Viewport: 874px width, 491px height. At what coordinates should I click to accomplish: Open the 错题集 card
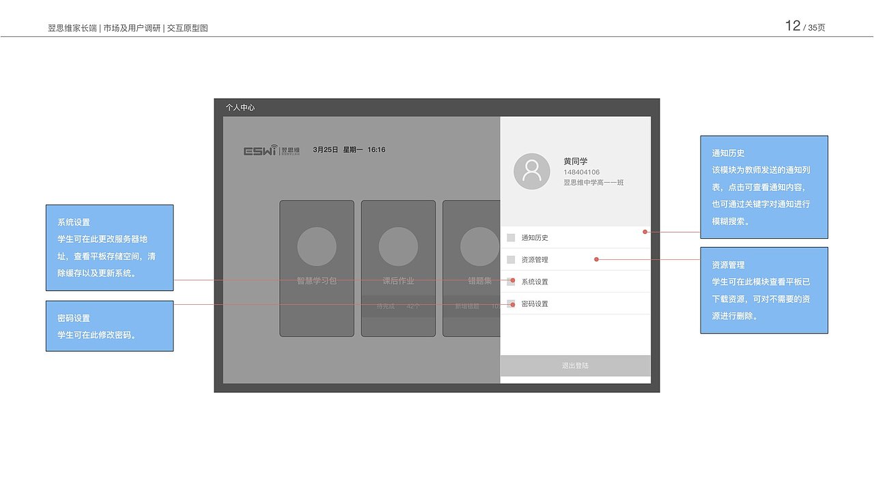coord(471,268)
